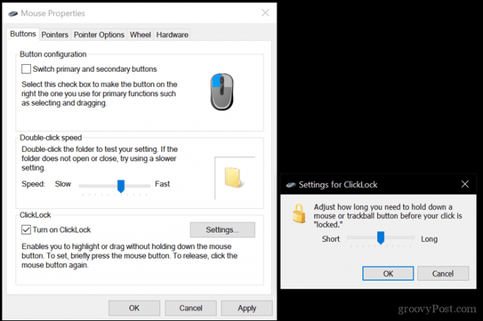Cancel the ClickLock settings dialog
The width and height of the screenshot is (483, 321).
(x=443, y=273)
